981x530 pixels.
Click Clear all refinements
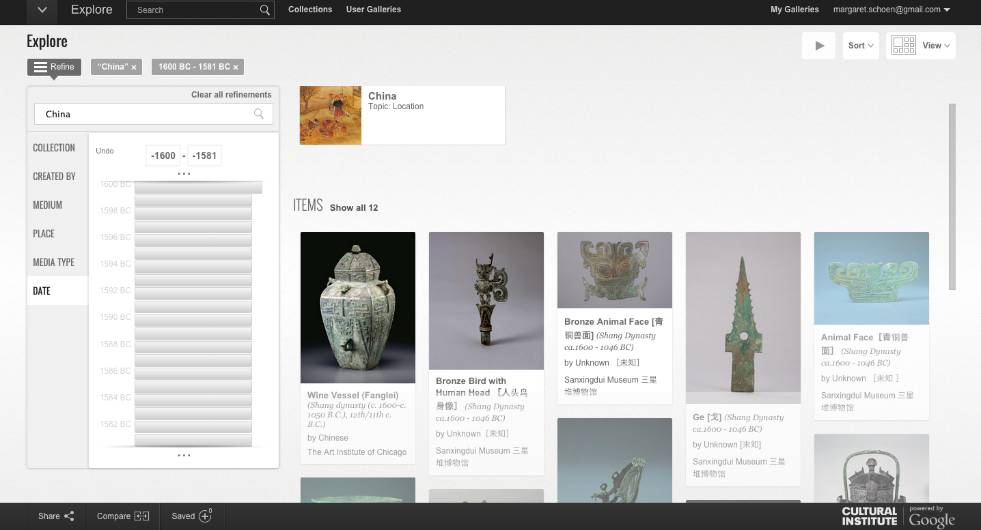(x=231, y=95)
